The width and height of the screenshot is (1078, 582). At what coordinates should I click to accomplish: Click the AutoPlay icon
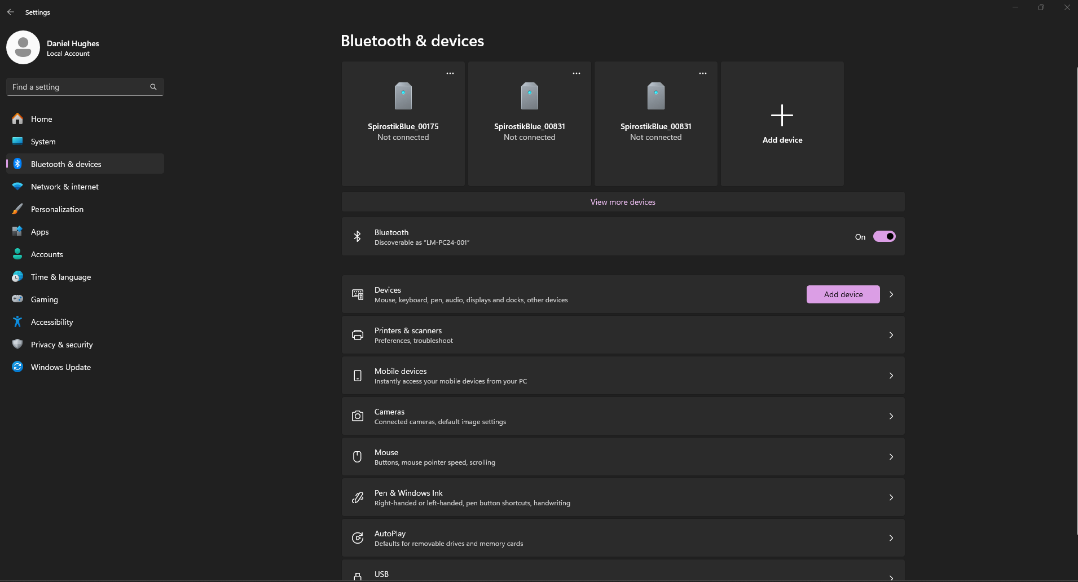(x=358, y=538)
